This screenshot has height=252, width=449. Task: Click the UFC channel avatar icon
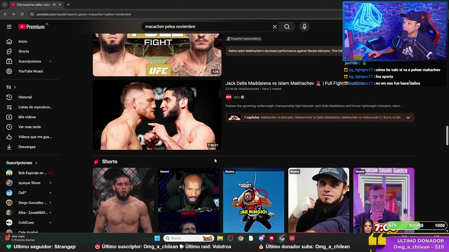pyautogui.click(x=229, y=97)
